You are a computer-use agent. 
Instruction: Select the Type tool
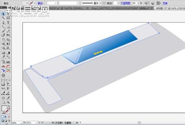pyautogui.click(x=8, y=23)
